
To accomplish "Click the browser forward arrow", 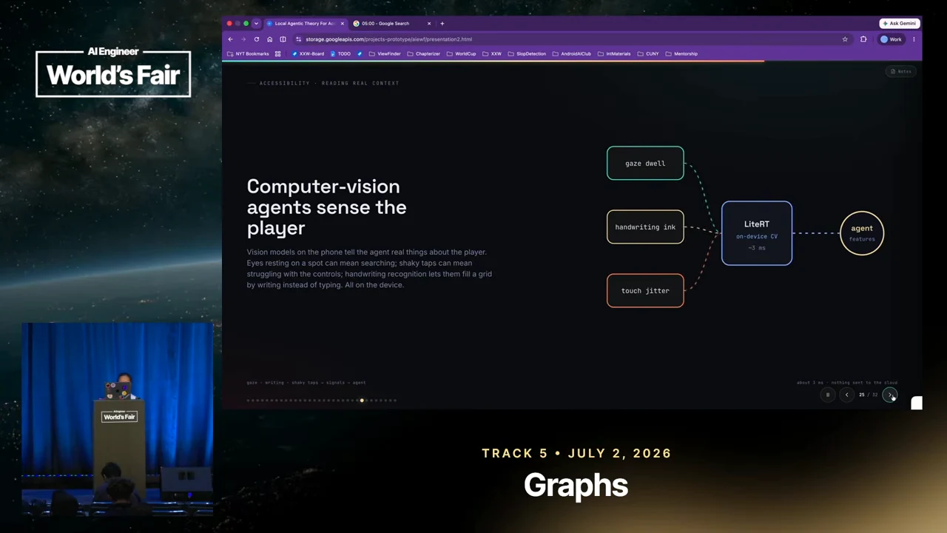I will (243, 39).
